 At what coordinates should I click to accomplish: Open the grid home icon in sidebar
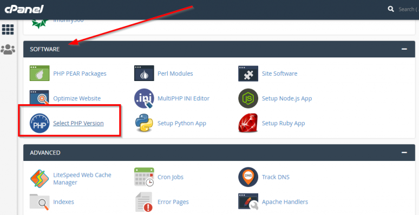8,30
